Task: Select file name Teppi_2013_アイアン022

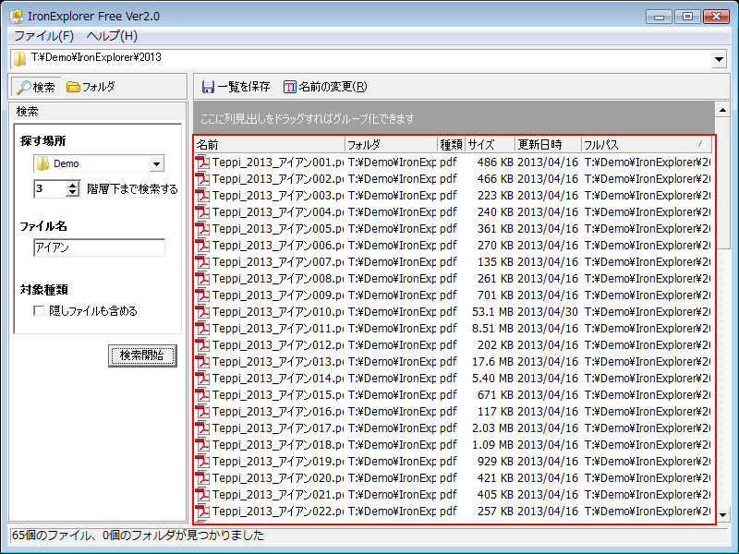Action: [x=278, y=512]
